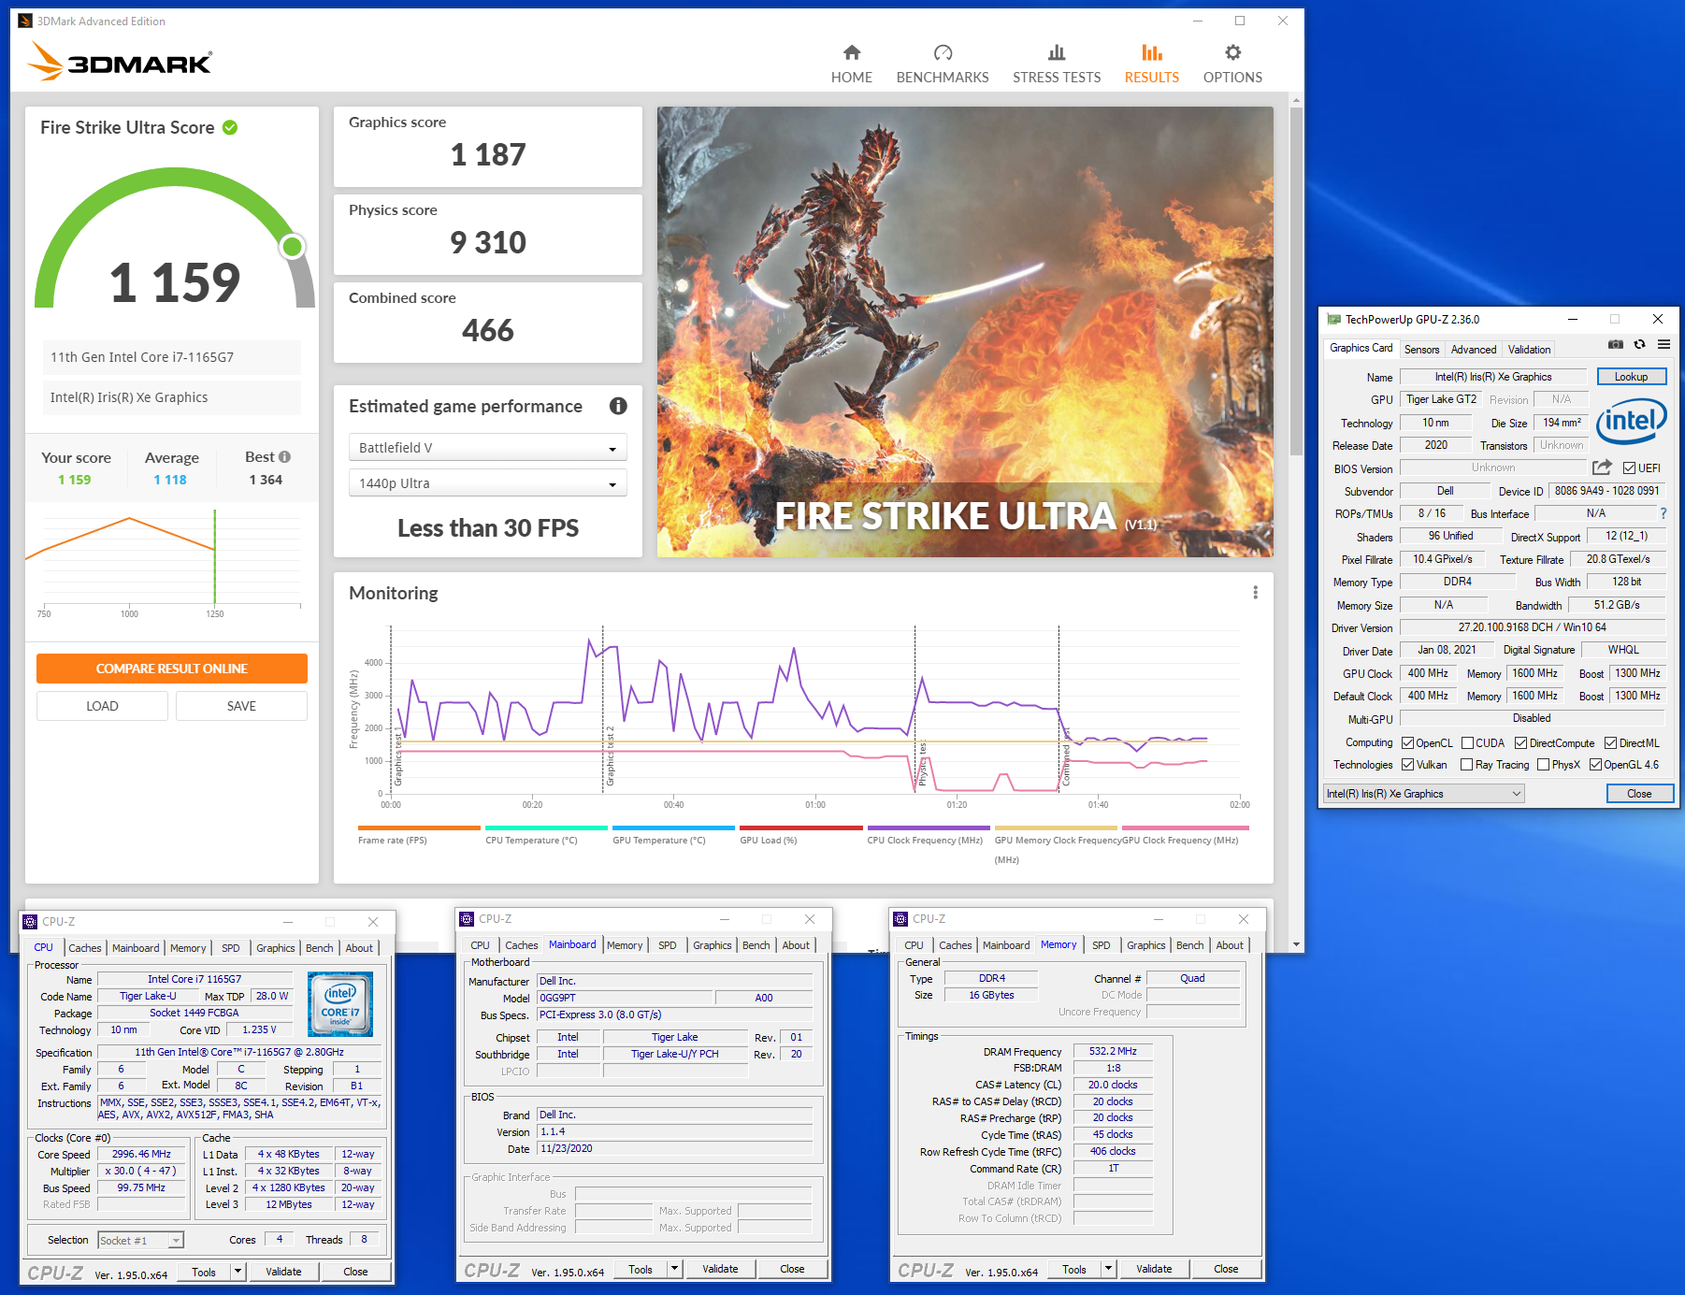This screenshot has height=1295, width=1685.
Task: Click the 3DMark logo
Action: 120,62
